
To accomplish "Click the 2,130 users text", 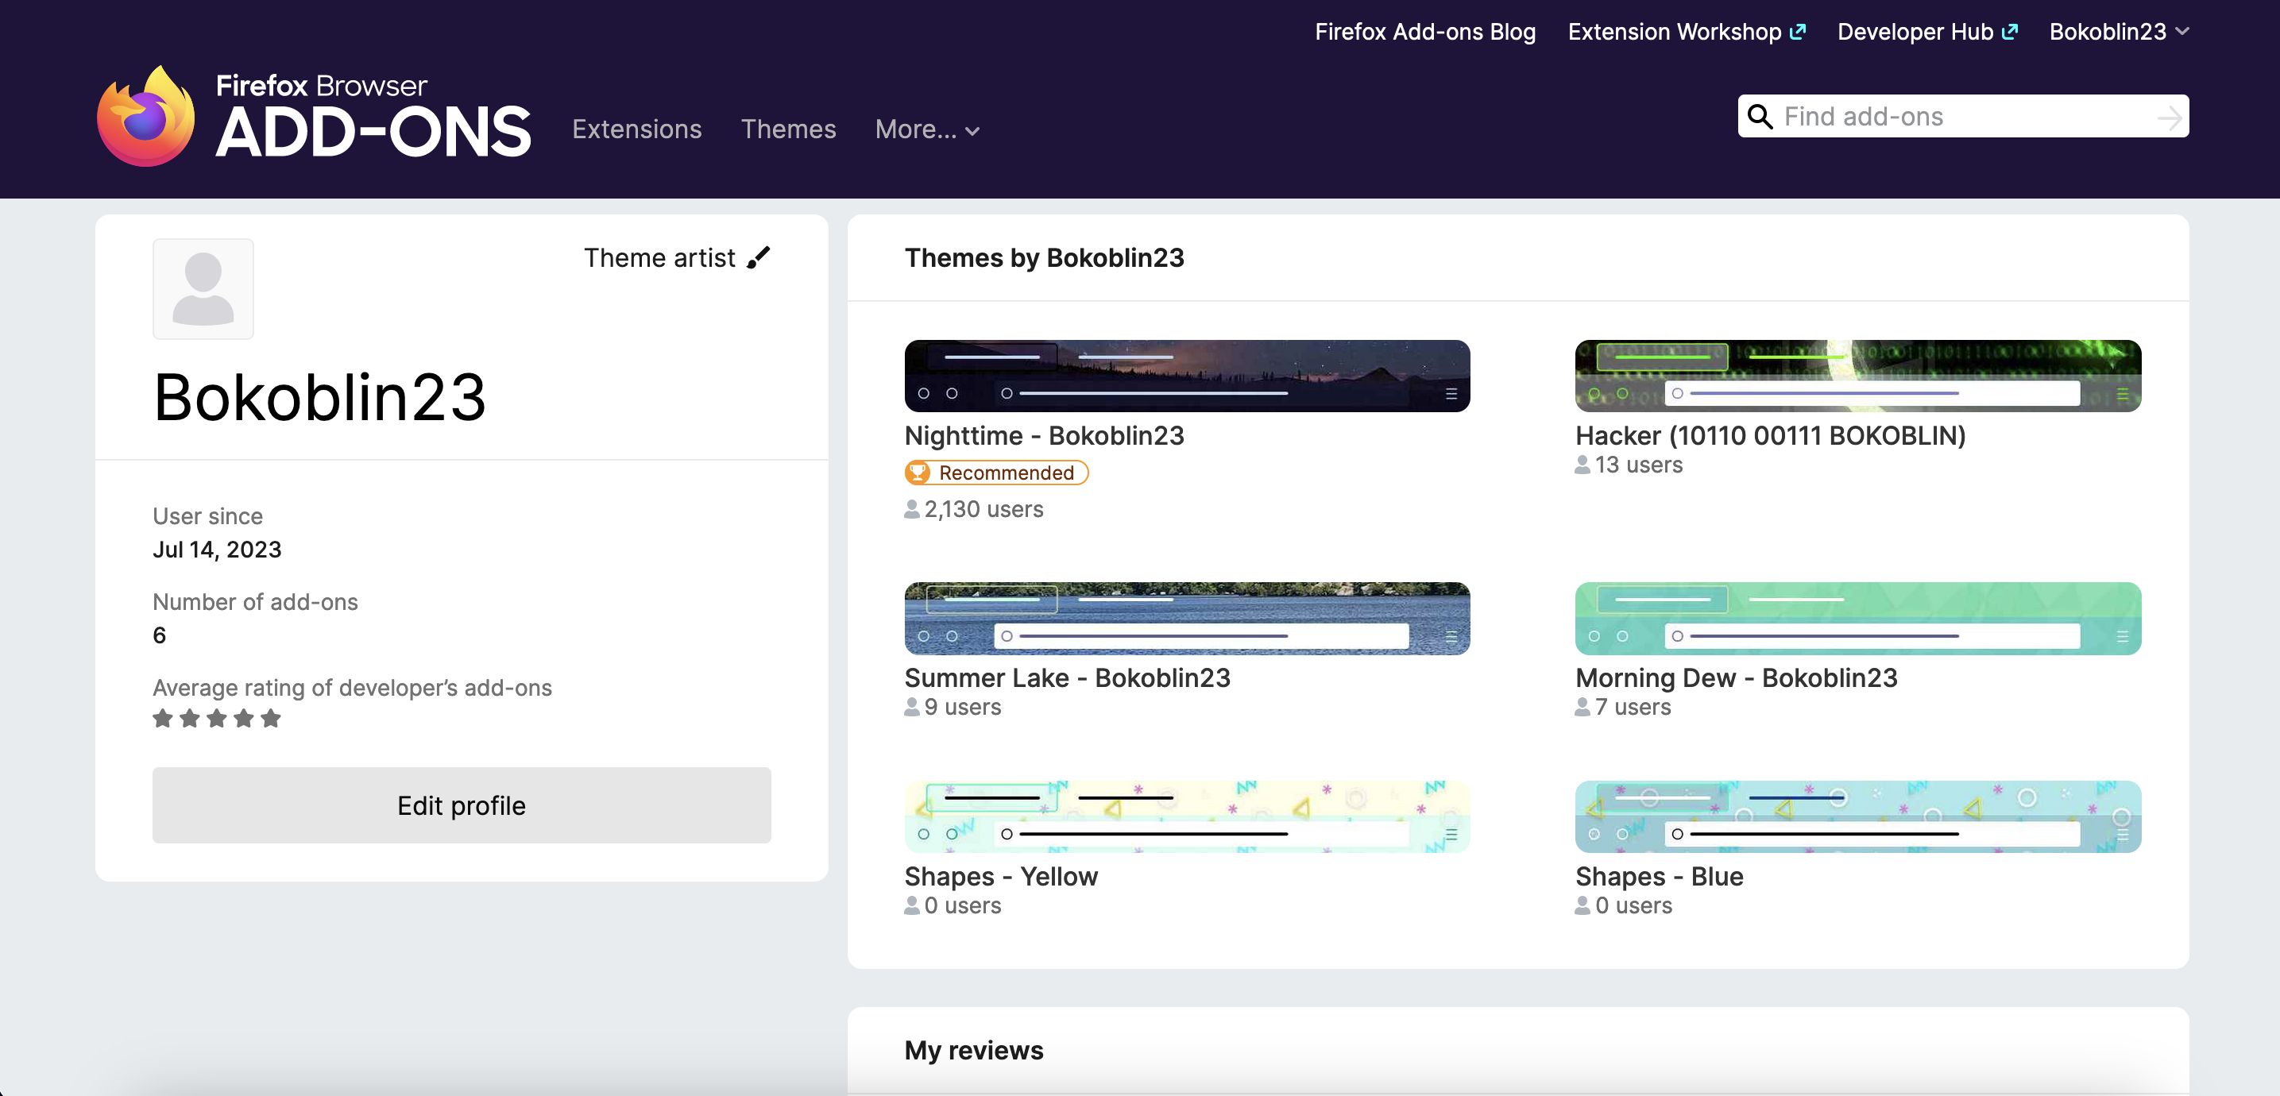I will 983,508.
